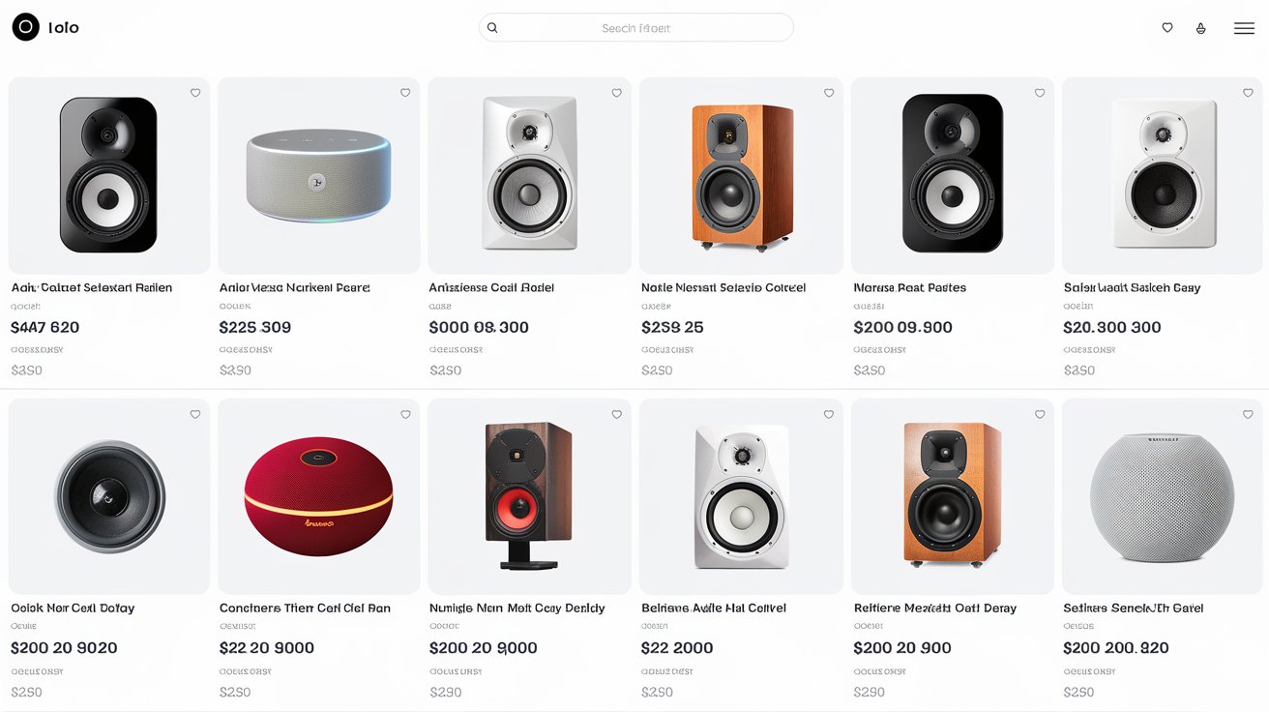This screenshot has width=1269, height=712.
Task: Favorite the red round speaker
Action: 405,414
